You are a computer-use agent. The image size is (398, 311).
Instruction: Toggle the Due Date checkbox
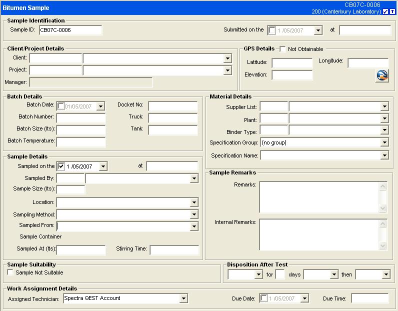[264, 298]
